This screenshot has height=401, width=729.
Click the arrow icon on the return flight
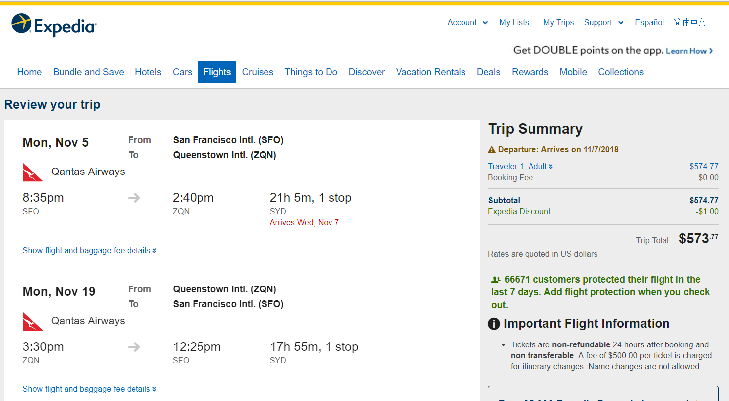click(134, 347)
